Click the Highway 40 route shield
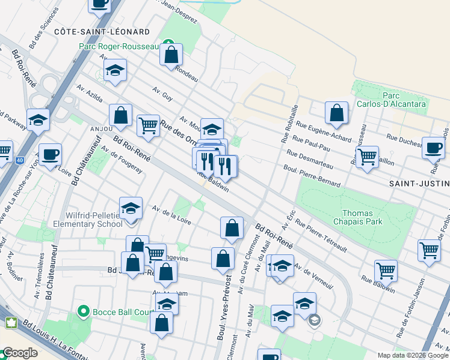The image size is (450, 360). click(19, 160)
